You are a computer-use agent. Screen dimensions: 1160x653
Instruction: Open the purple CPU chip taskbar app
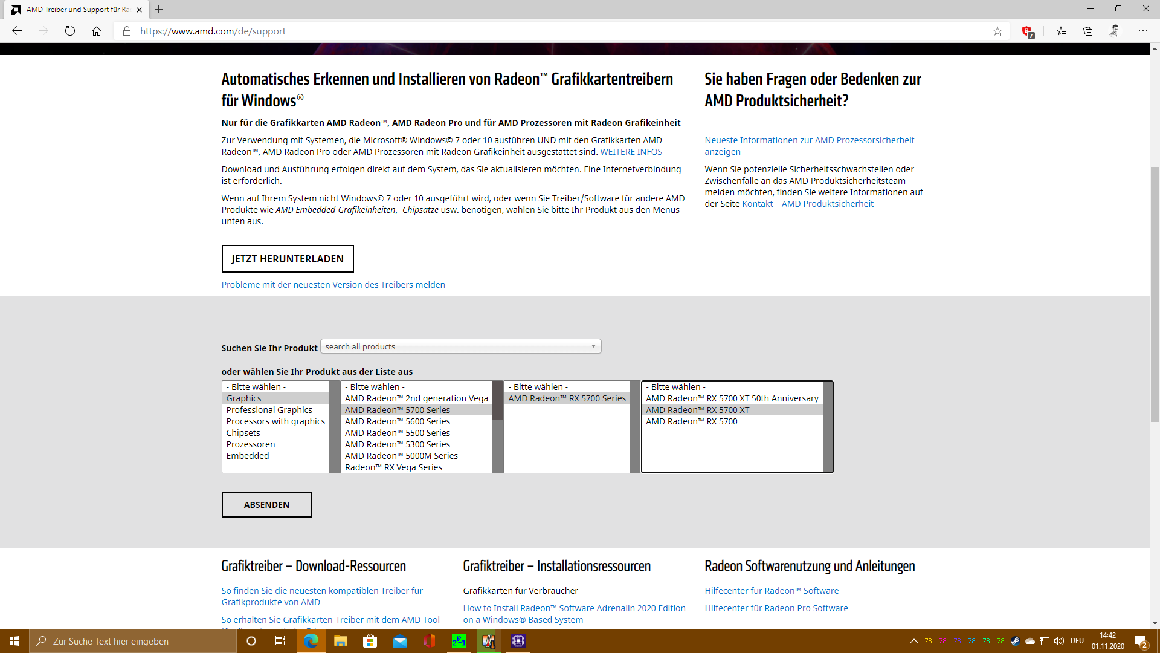click(x=518, y=641)
